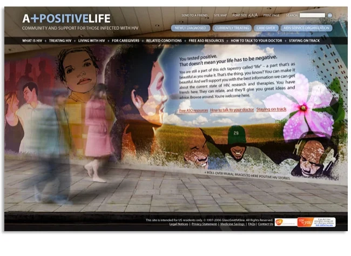Select the smallest font size A

pos(249,16)
